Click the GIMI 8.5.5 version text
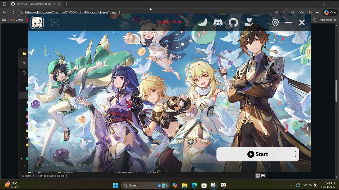 pos(88,165)
